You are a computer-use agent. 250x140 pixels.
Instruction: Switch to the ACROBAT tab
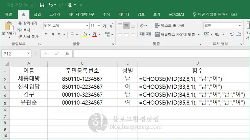176,14
